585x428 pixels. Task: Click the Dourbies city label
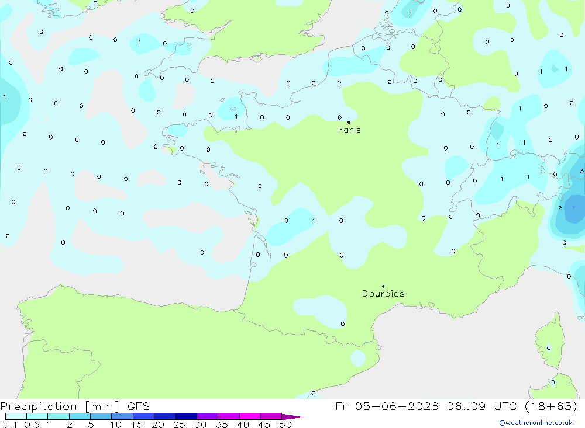(383, 294)
